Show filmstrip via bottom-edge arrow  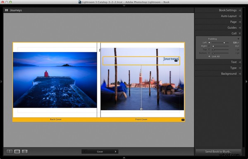tap(124, 158)
